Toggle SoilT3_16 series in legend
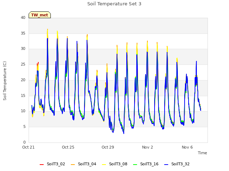 [x=146, y=164]
